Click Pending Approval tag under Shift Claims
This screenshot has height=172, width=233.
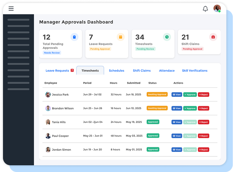[x=192, y=49]
